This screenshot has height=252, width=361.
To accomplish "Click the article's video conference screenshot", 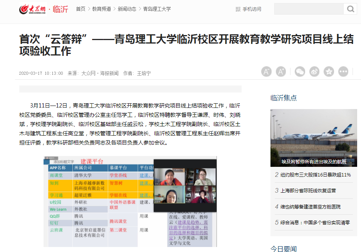I will coord(130,202).
